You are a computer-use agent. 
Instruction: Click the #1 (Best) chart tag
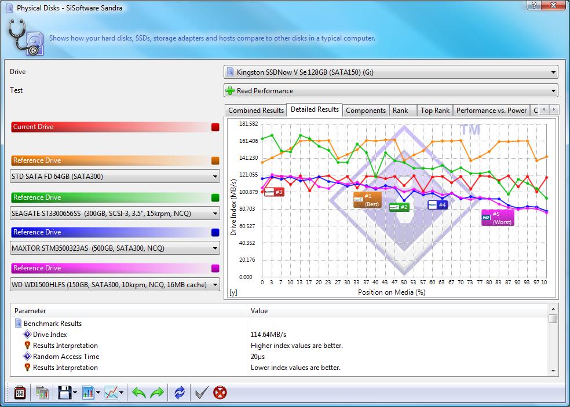pos(367,200)
